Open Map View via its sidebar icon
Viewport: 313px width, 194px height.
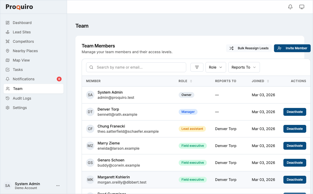point(8,60)
